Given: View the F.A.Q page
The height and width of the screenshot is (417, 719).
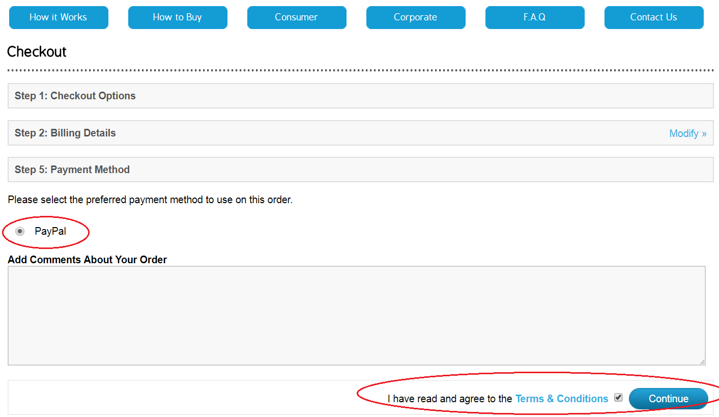Looking at the screenshot, I should point(535,17).
